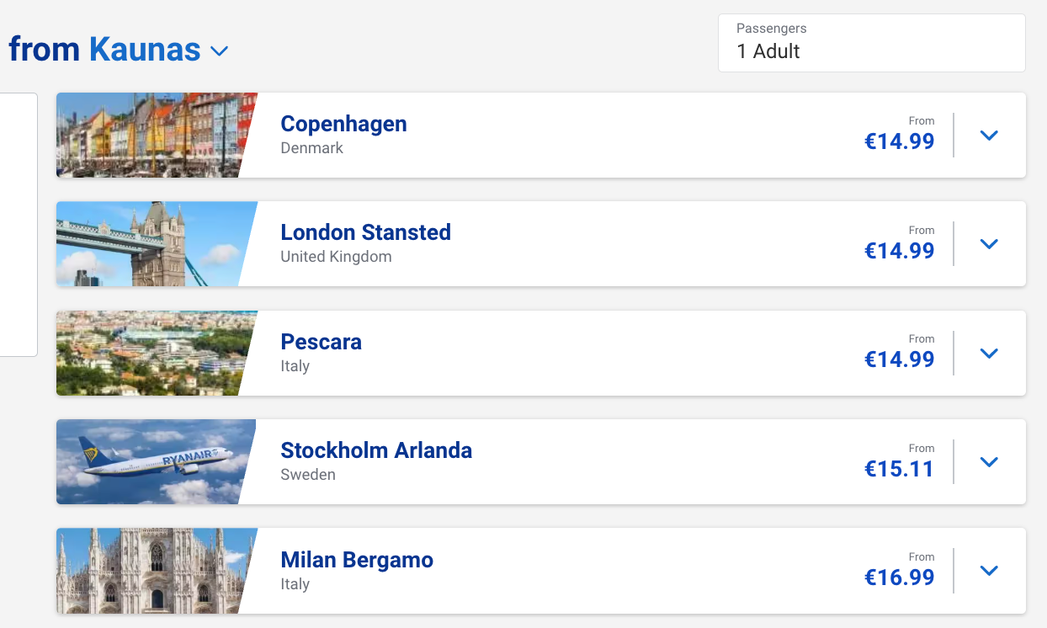
Task: Expand the Copenhagen fare chevron
Action: (989, 136)
